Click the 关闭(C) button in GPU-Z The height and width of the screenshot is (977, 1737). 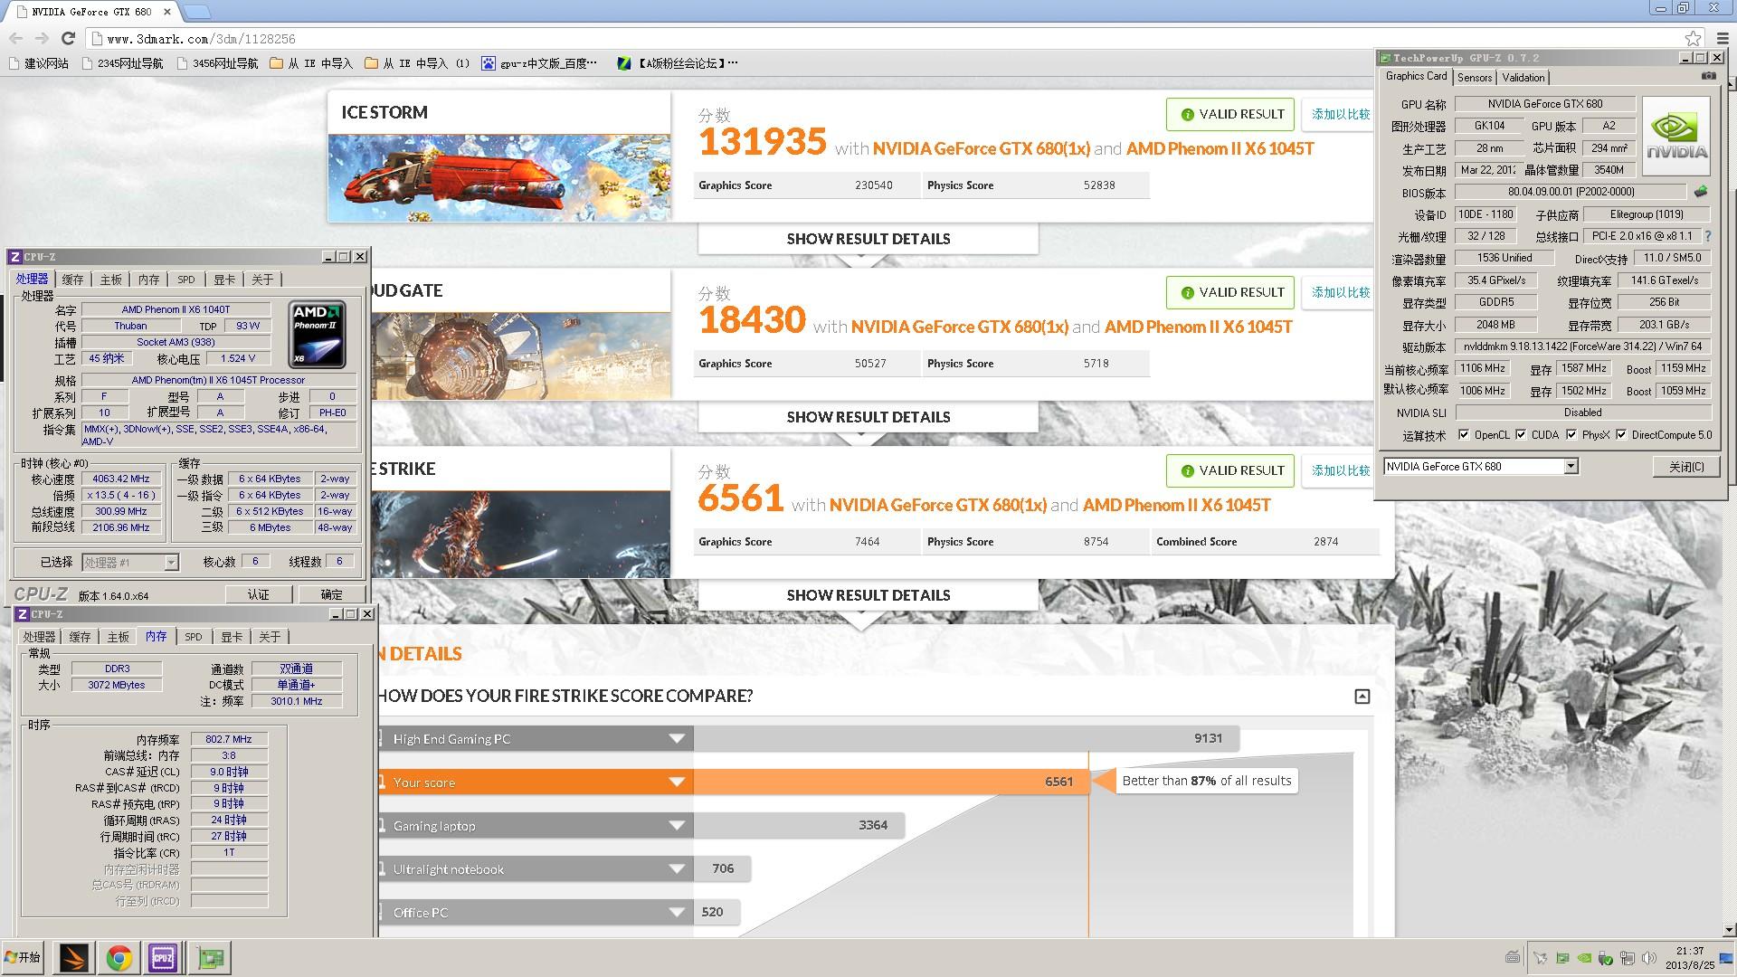(x=1686, y=467)
